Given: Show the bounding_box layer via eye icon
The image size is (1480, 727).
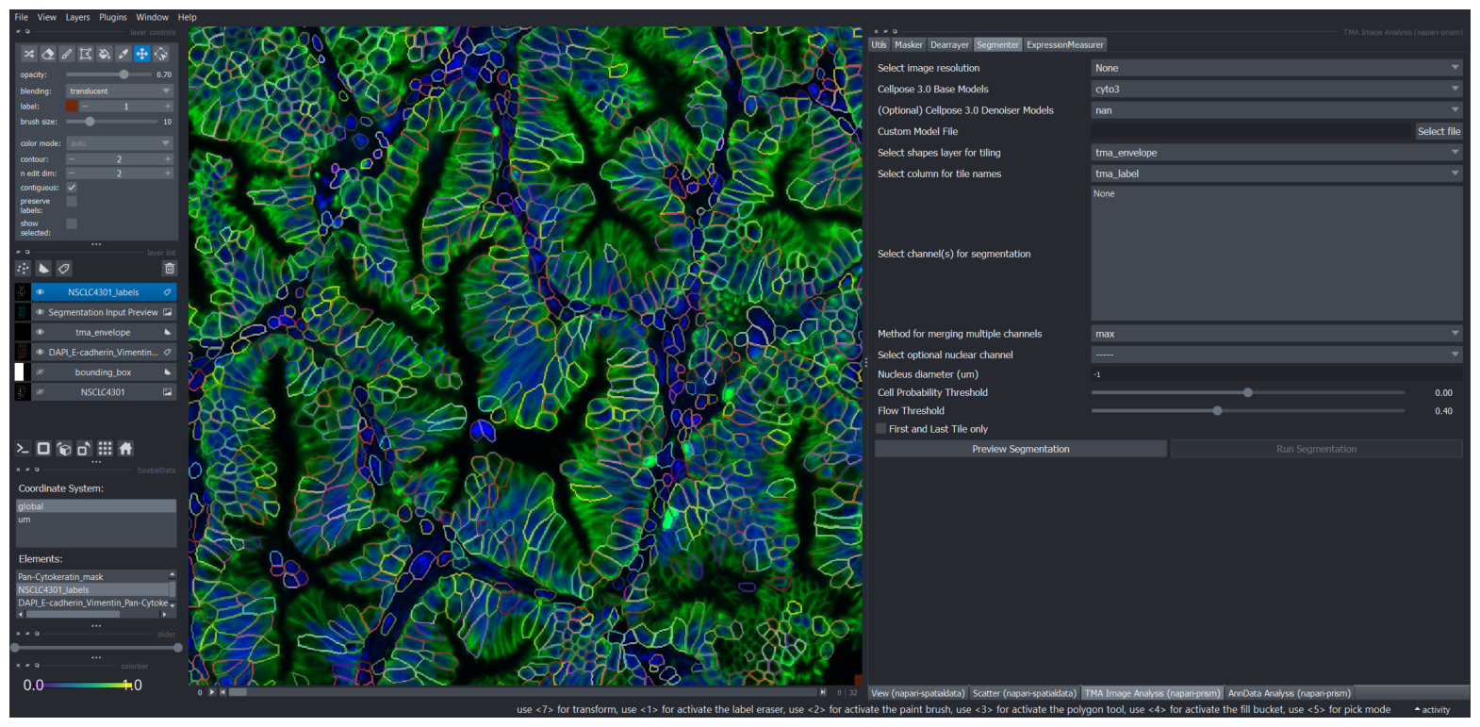Looking at the screenshot, I should click(x=40, y=372).
